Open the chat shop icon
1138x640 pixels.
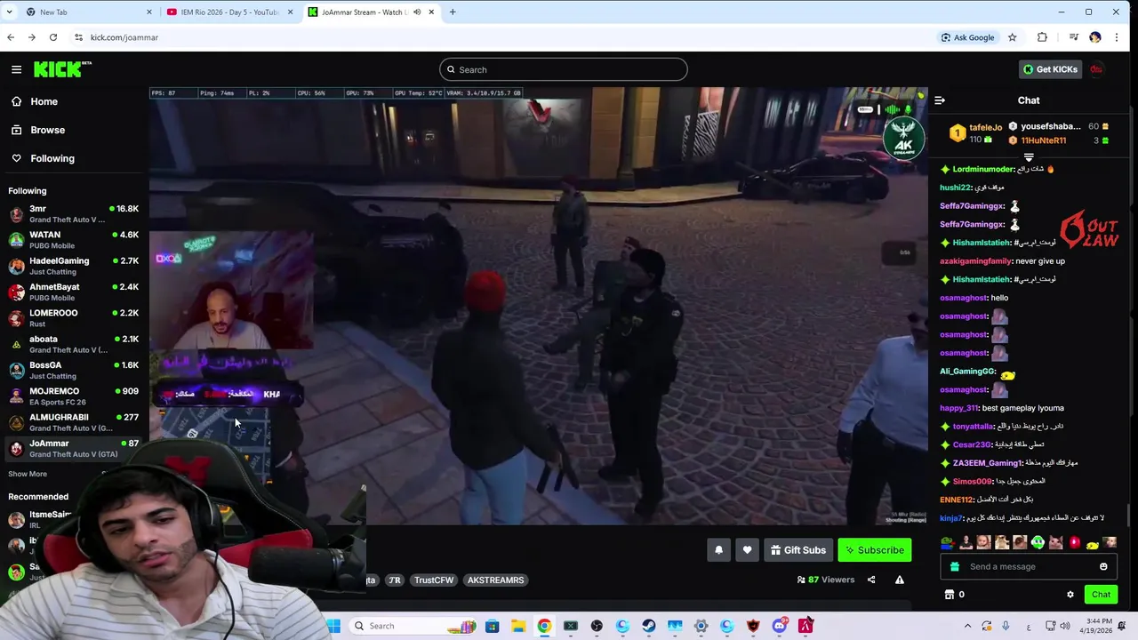tap(949, 595)
